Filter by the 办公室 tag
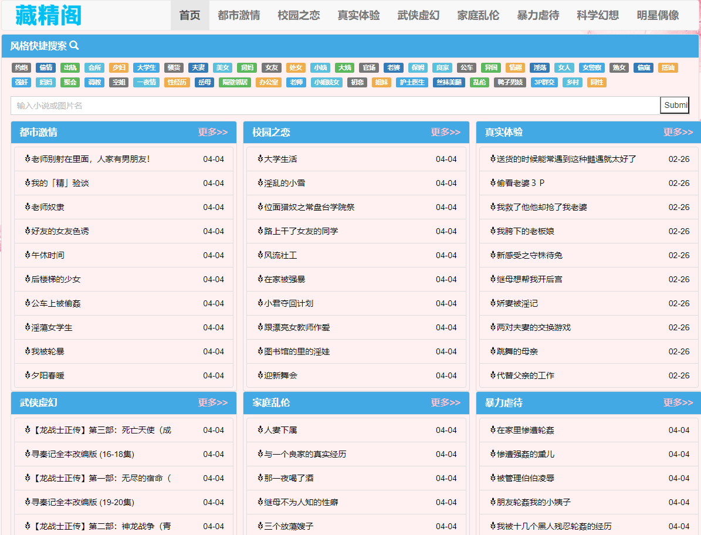This screenshot has height=535, width=701. click(x=269, y=82)
